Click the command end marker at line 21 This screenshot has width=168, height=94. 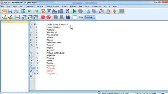point(35,73)
